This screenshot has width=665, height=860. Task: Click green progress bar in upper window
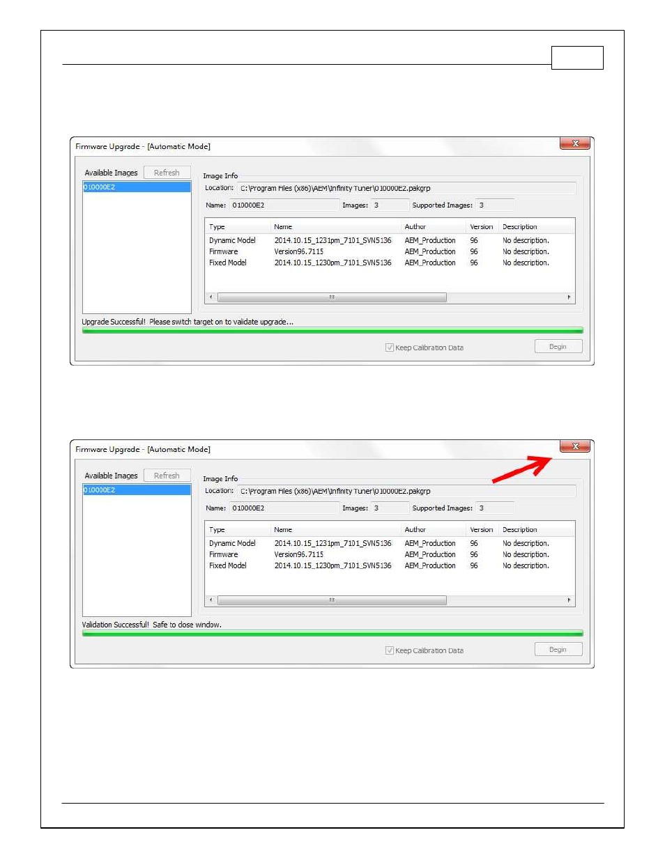point(332,331)
